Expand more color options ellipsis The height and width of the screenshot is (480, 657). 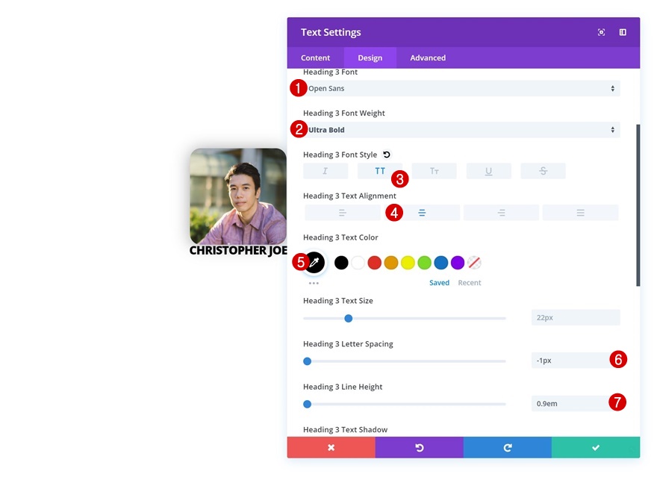click(314, 283)
